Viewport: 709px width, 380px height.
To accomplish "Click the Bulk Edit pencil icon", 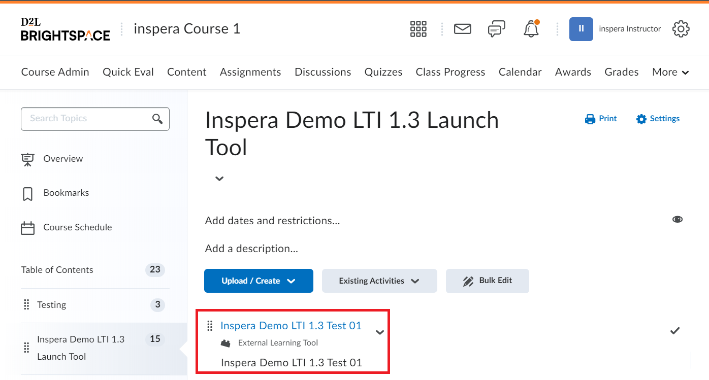I will [x=468, y=281].
